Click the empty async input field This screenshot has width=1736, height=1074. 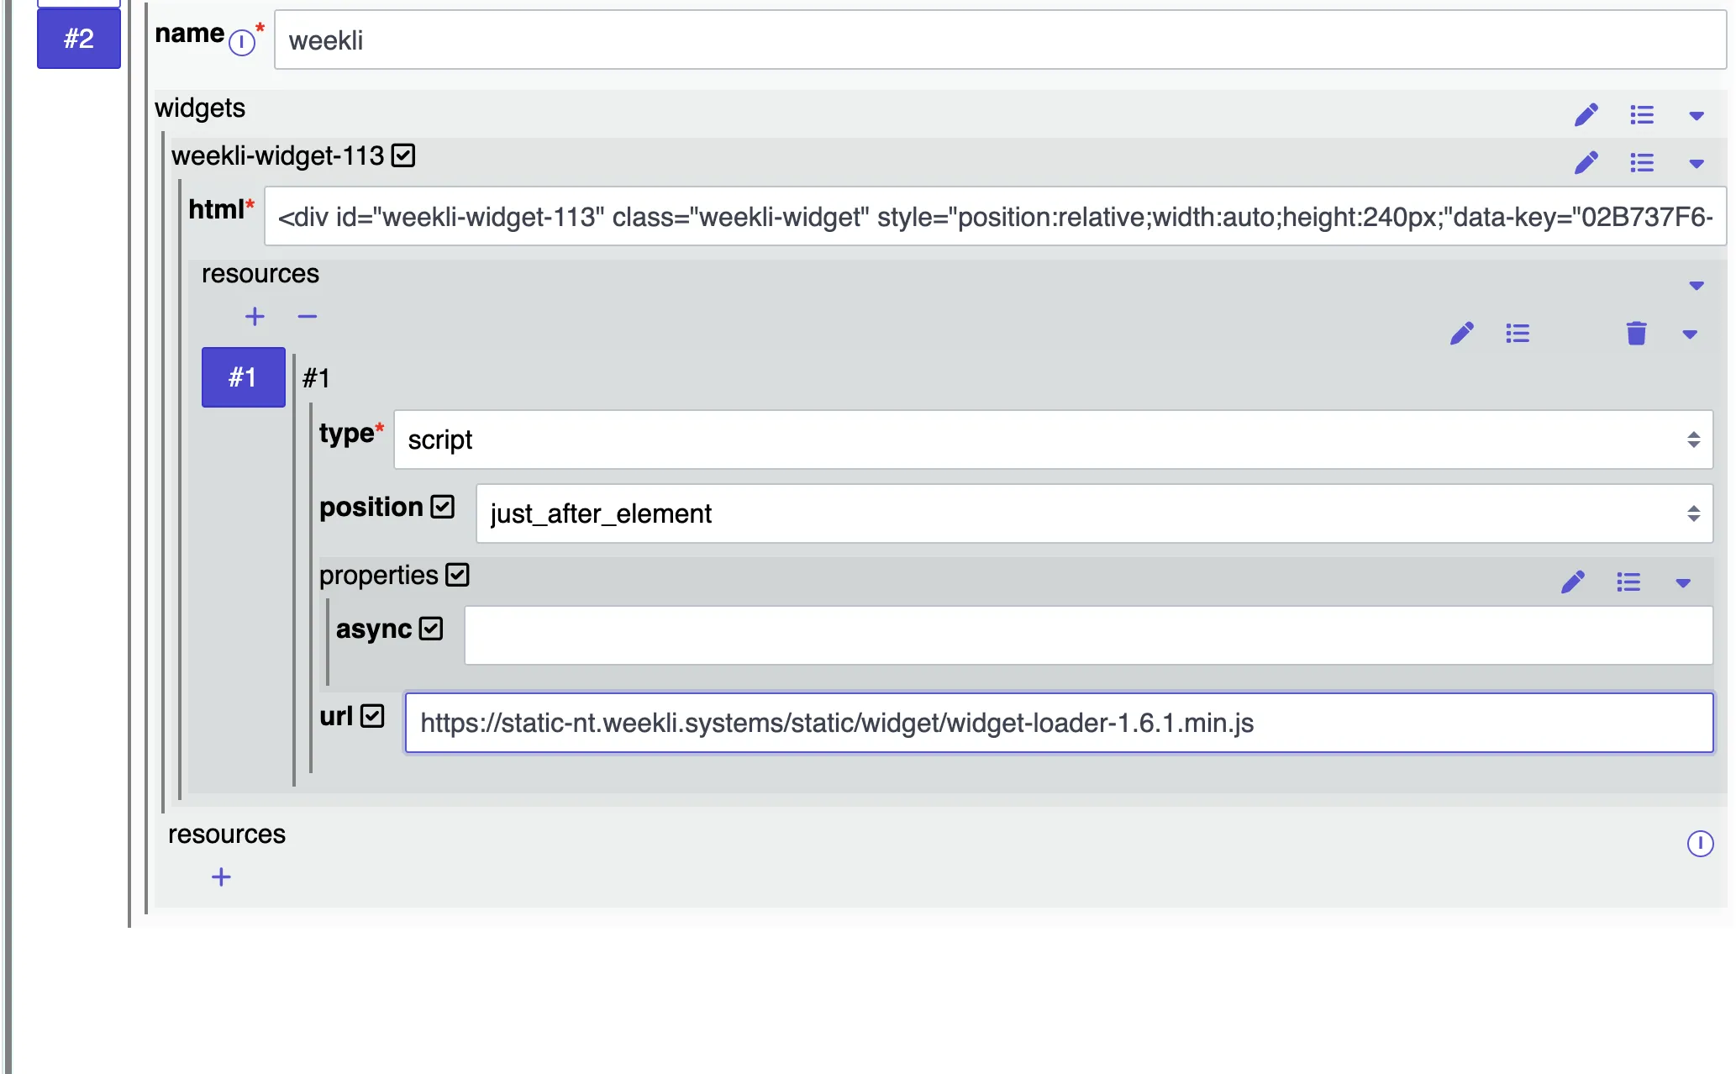[1088, 635]
